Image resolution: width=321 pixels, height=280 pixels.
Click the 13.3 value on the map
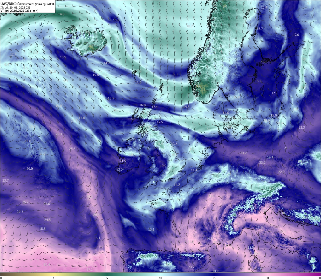click(287, 240)
